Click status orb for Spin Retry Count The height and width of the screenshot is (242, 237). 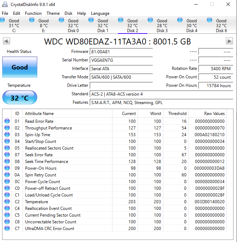click(x=7, y=175)
